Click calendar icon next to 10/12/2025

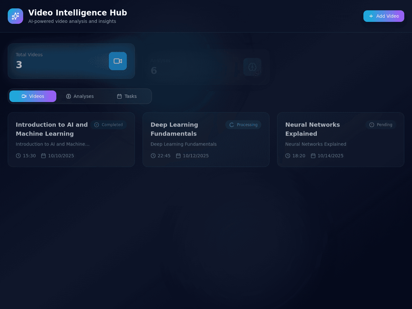(x=178, y=156)
